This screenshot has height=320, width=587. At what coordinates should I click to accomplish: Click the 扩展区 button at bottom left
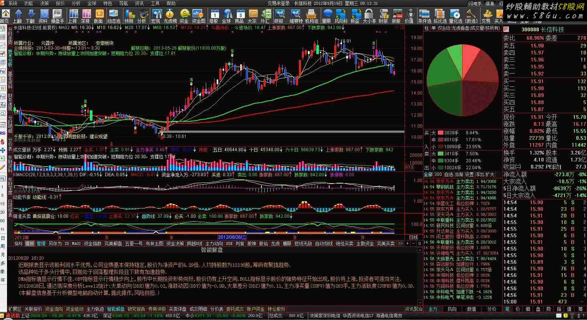pos(15,309)
